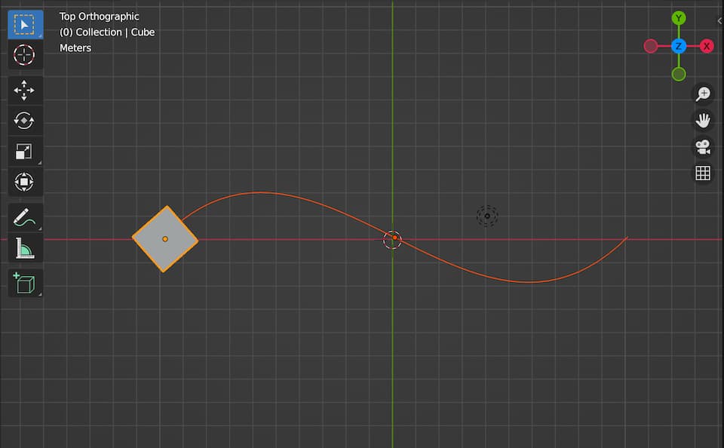The image size is (724, 448).
Task: Select the Measure ruler tool
Action: (x=24, y=248)
